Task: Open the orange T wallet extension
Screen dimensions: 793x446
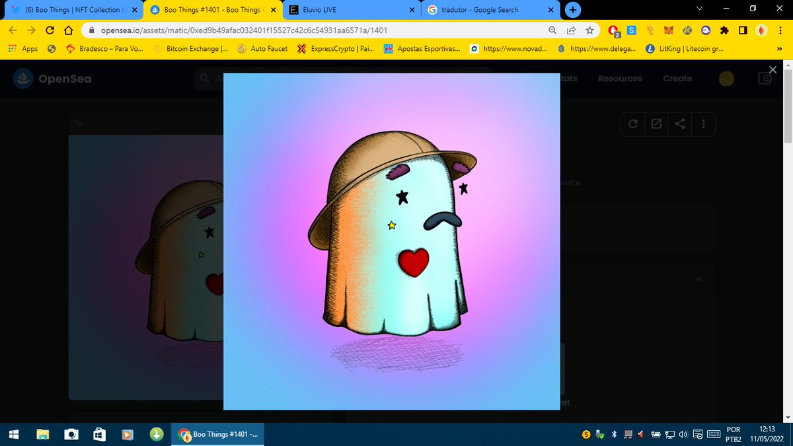Action: [x=650, y=30]
